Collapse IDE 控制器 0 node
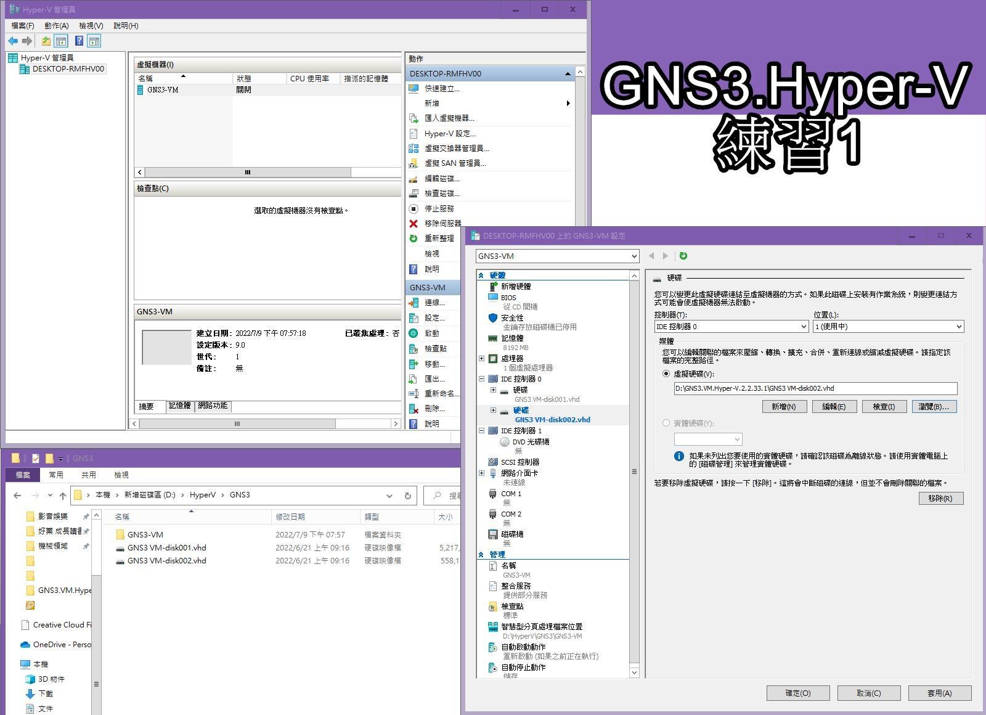The height and width of the screenshot is (715, 986). point(481,379)
